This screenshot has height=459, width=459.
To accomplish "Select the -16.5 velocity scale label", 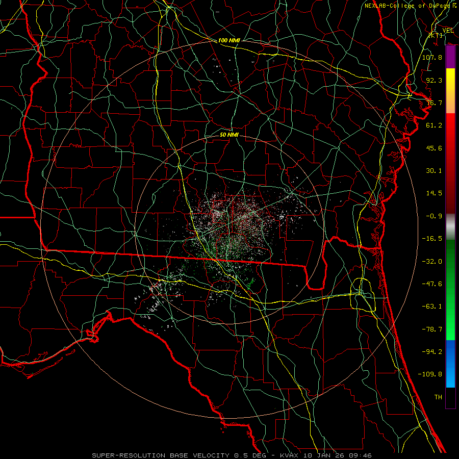I will (x=432, y=239).
